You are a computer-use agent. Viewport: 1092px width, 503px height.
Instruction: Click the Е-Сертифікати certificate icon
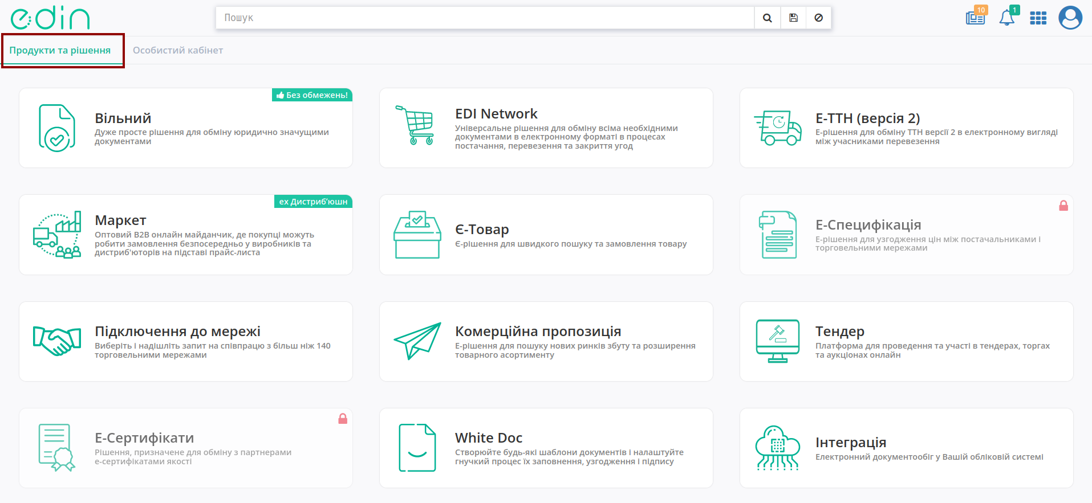point(57,448)
